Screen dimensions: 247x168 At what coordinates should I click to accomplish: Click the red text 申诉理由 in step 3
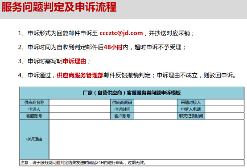74,61
